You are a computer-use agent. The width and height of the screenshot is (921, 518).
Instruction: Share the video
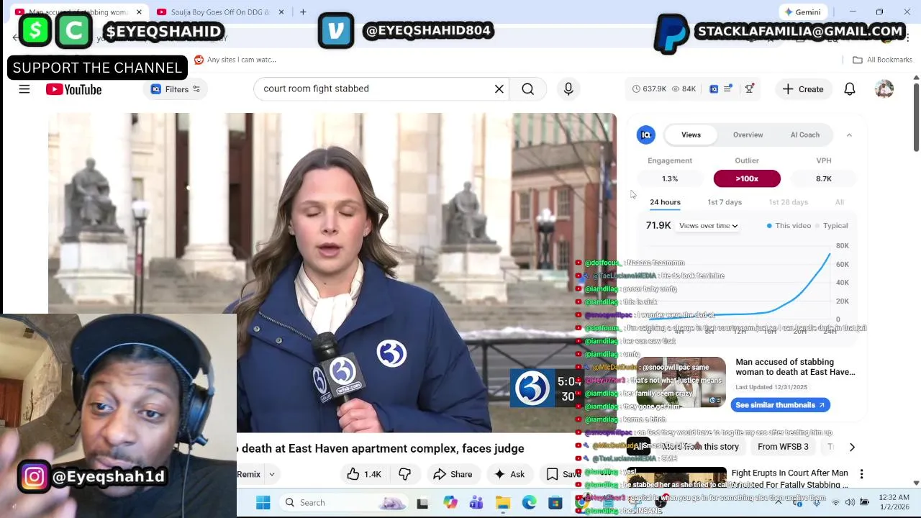453,474
